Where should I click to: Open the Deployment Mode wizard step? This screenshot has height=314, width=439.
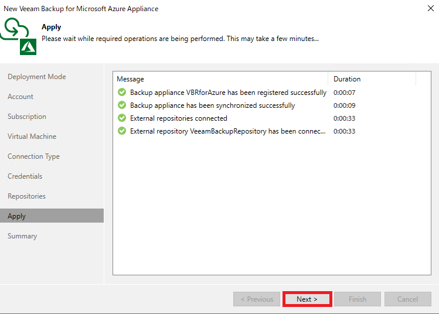[x=37, y=77]
